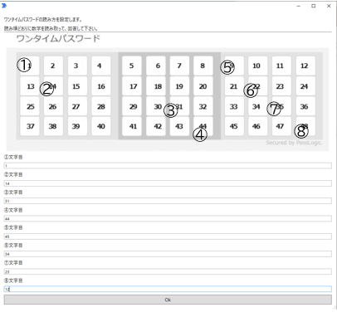Screen dimensions: 337x312
Task: Select matrix cell number 7
Action: click(179, 66)
